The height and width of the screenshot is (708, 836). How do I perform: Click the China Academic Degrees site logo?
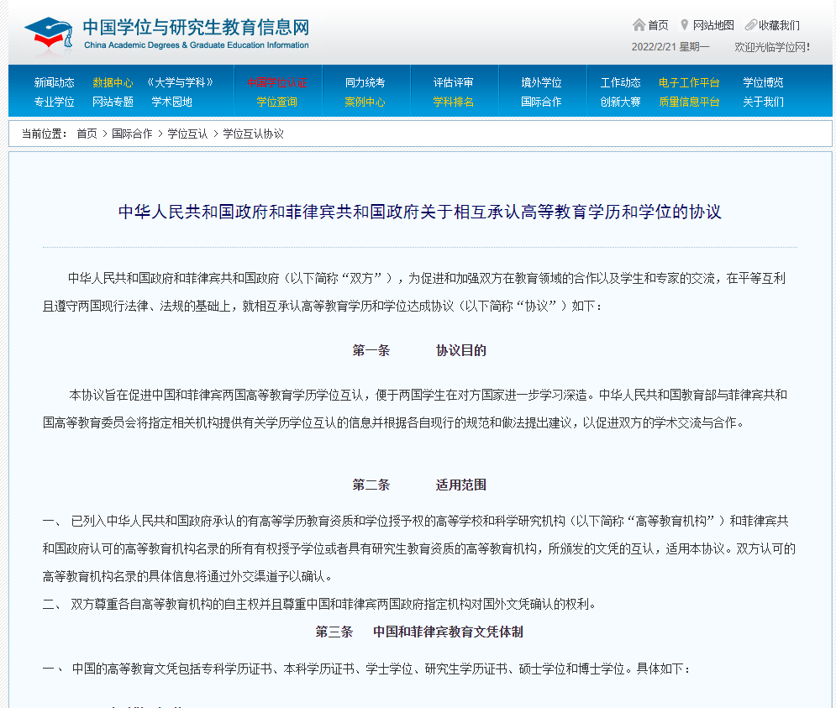click(x=168, y=32)
